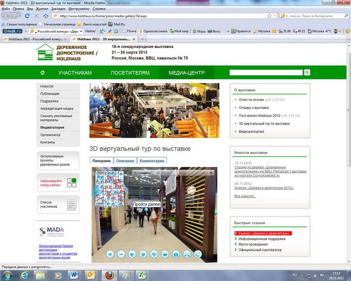Viewport: 351px width, 281px height.
Task: Click the site search input field
Action: tap(266, 73)
